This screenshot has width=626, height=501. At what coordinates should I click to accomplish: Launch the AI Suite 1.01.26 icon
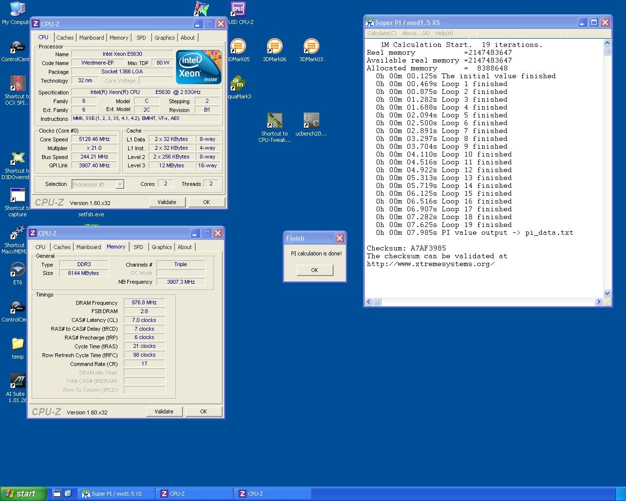[x=18, y=381]
